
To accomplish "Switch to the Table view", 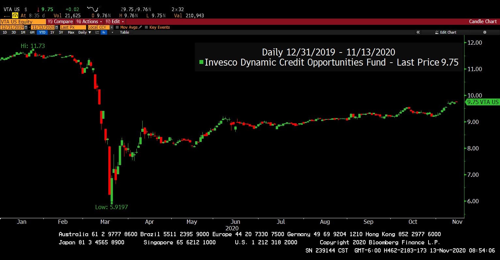I will click(x=124, y=32).
